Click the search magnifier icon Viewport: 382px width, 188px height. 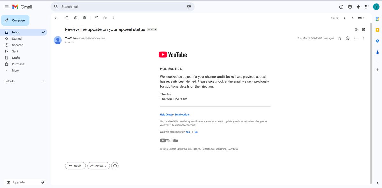coord(56,7)
